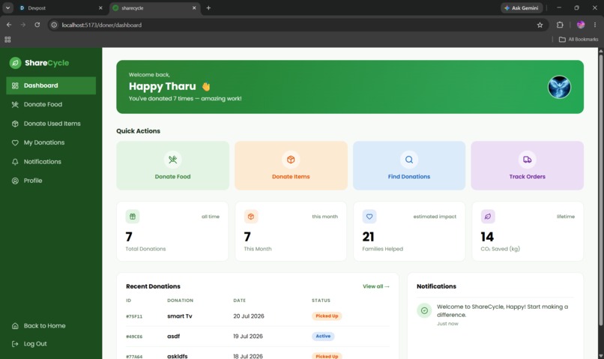The image size is (604, 359).
Task: Click the Donate Food quick action card
Action: click(172, 166)
